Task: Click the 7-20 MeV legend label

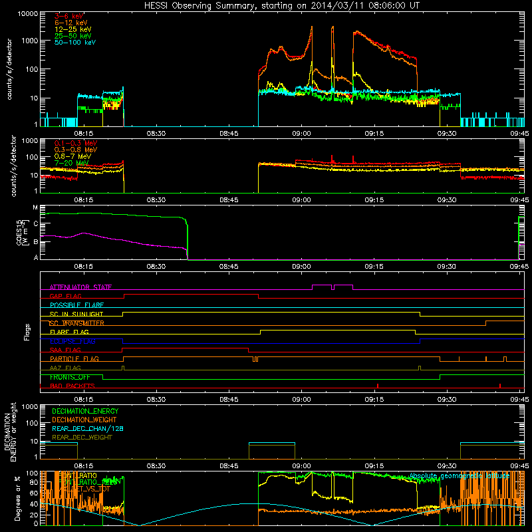Action: pos(72,163)
